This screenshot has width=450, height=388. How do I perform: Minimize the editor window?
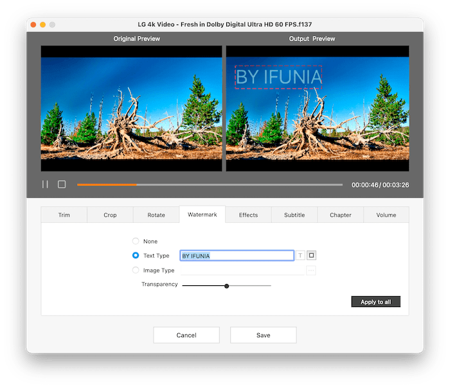42,24
